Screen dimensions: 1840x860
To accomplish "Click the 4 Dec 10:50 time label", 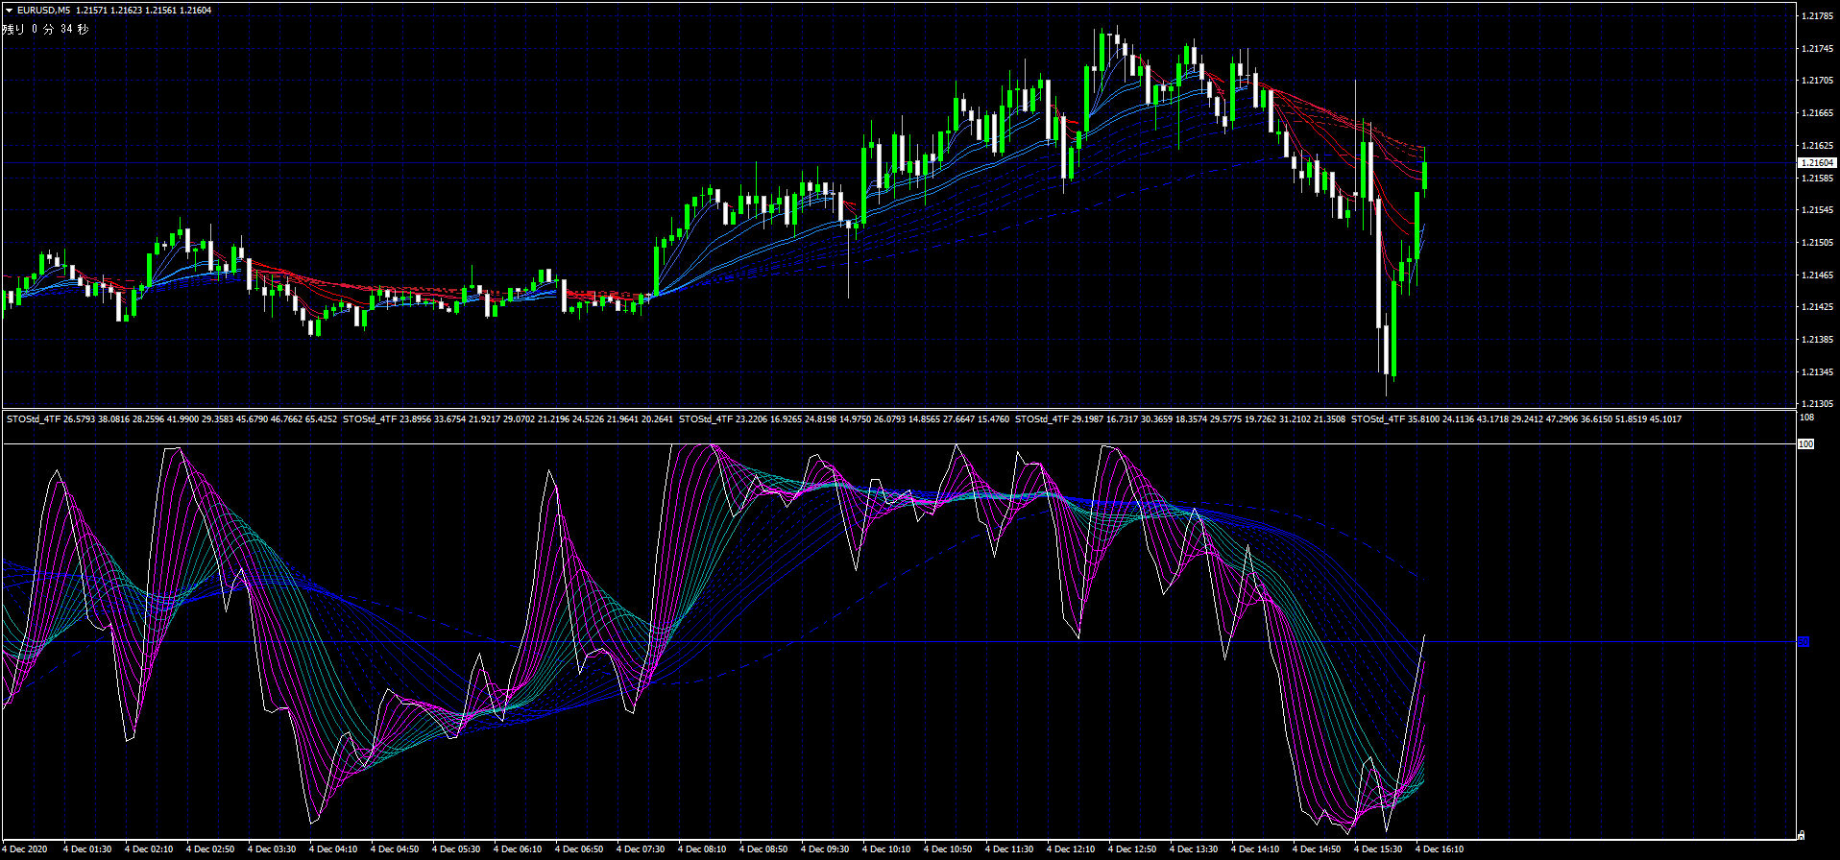I will 948,849.
